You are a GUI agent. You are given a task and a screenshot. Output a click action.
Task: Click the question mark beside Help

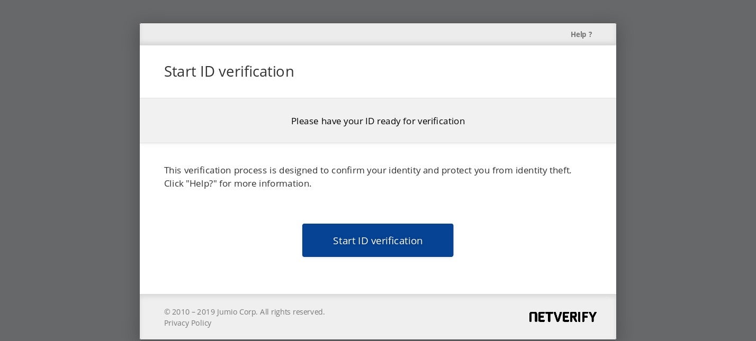coord(590,34)
